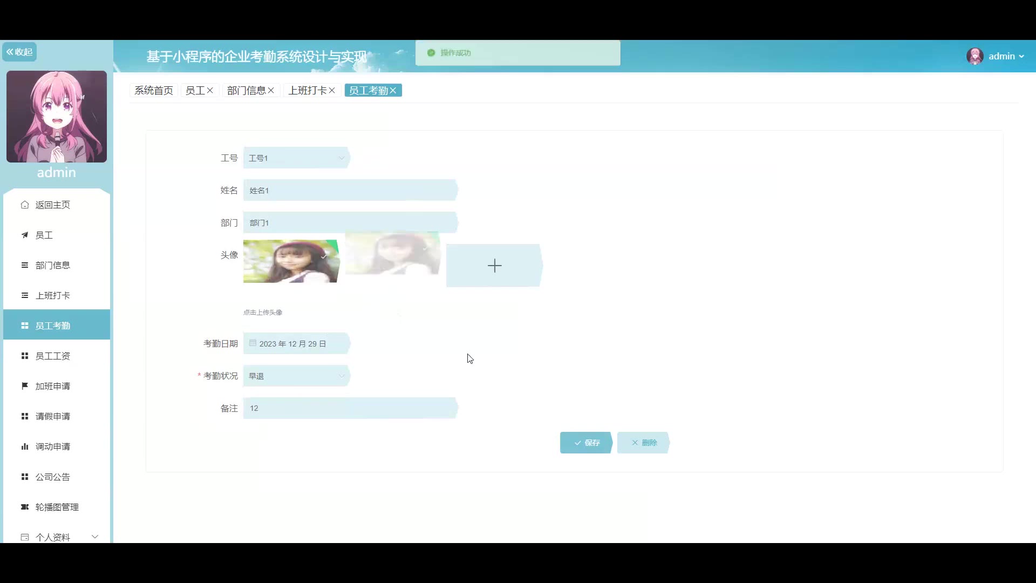Viewport: 1036px width, 583px height.
Task: Click the flag icon next to 加班申请
Action: pyautogui.click(x=24, y=386)
